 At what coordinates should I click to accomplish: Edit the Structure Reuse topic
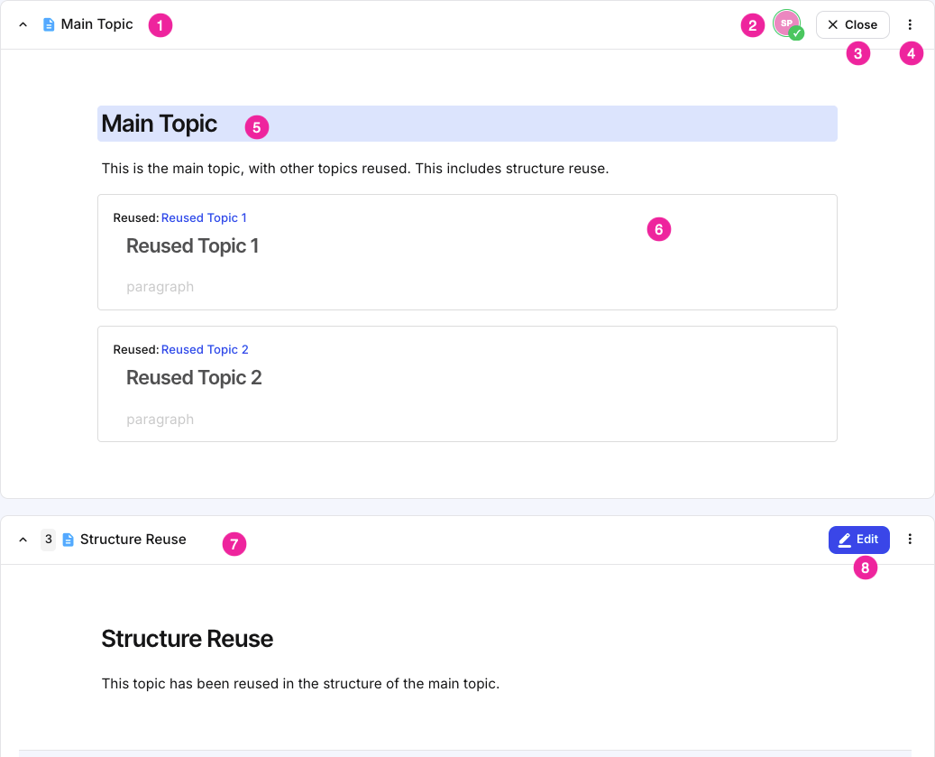pos(858,540)
